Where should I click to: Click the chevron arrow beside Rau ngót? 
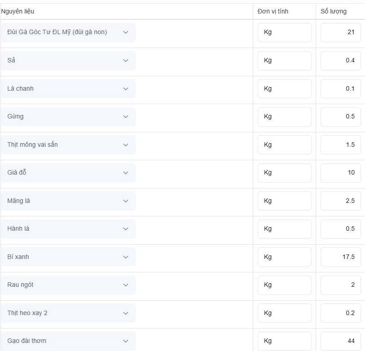pos(126,285)
